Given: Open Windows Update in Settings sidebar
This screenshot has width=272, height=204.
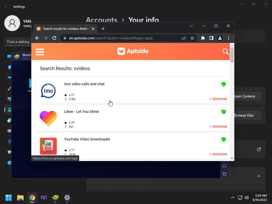Looking at the screenshot, I should coord(9,163).
